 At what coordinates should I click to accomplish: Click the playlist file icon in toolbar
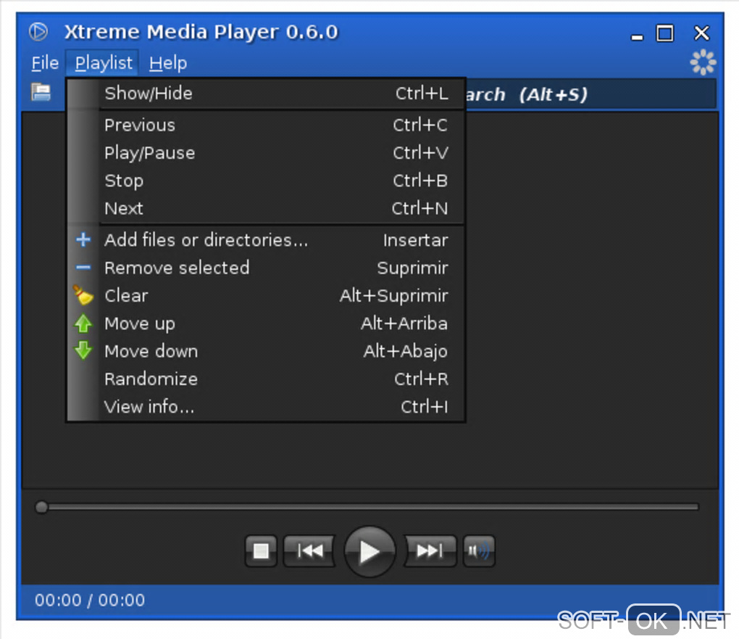(41, 92)
